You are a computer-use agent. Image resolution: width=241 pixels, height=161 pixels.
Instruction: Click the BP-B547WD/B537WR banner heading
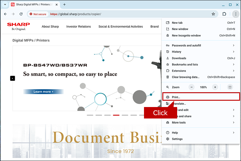[x=55, y=65]
